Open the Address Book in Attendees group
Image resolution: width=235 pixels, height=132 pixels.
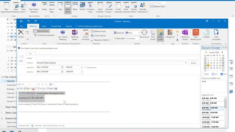(98, 31)
